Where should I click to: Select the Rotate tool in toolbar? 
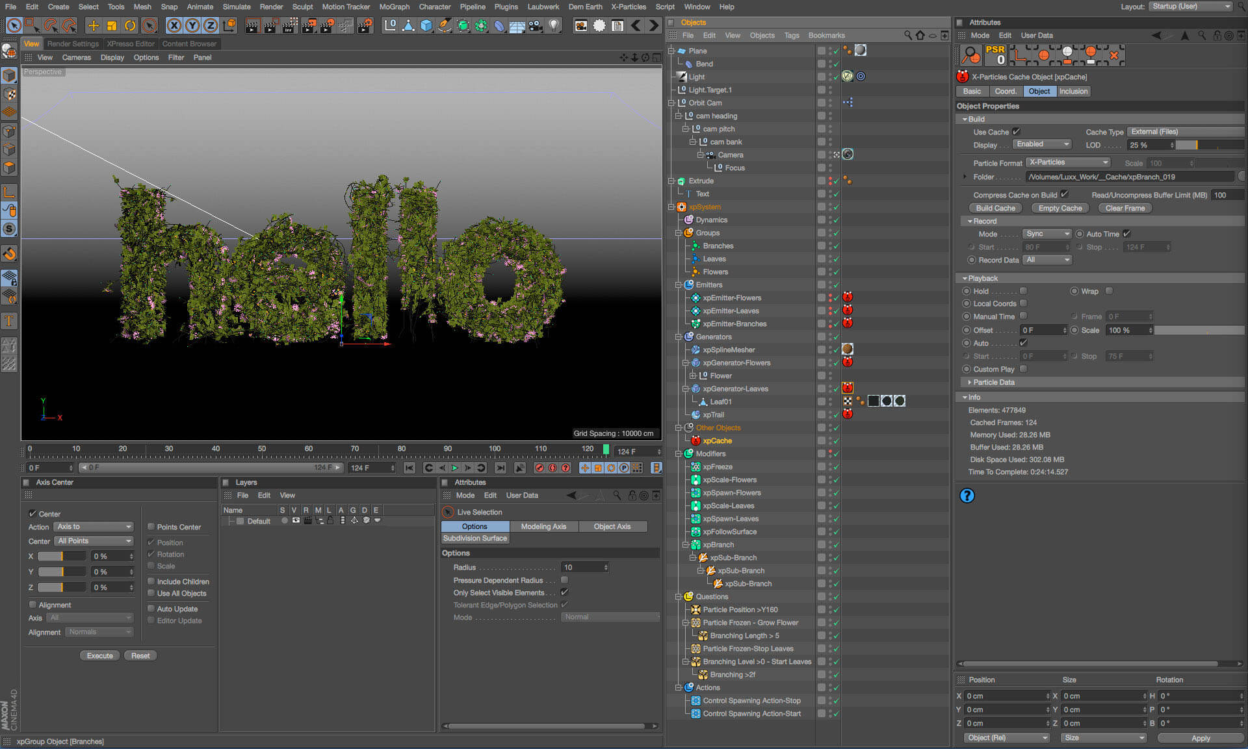pyautogui.click(x=130, y=25)
